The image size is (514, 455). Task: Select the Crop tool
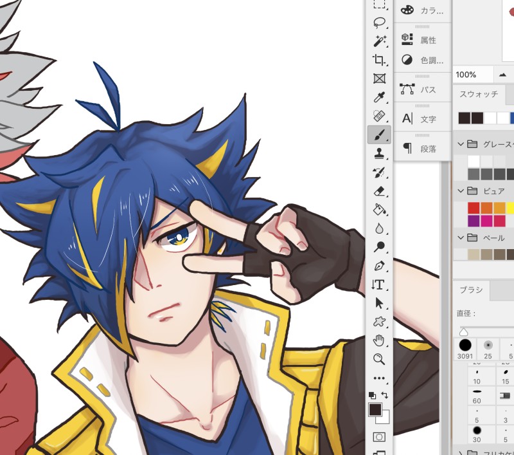coord(379,60)
